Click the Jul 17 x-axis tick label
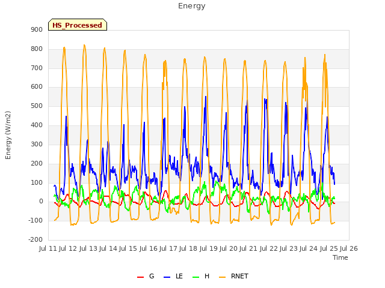The image size is (385, 288). pos(168,248)
